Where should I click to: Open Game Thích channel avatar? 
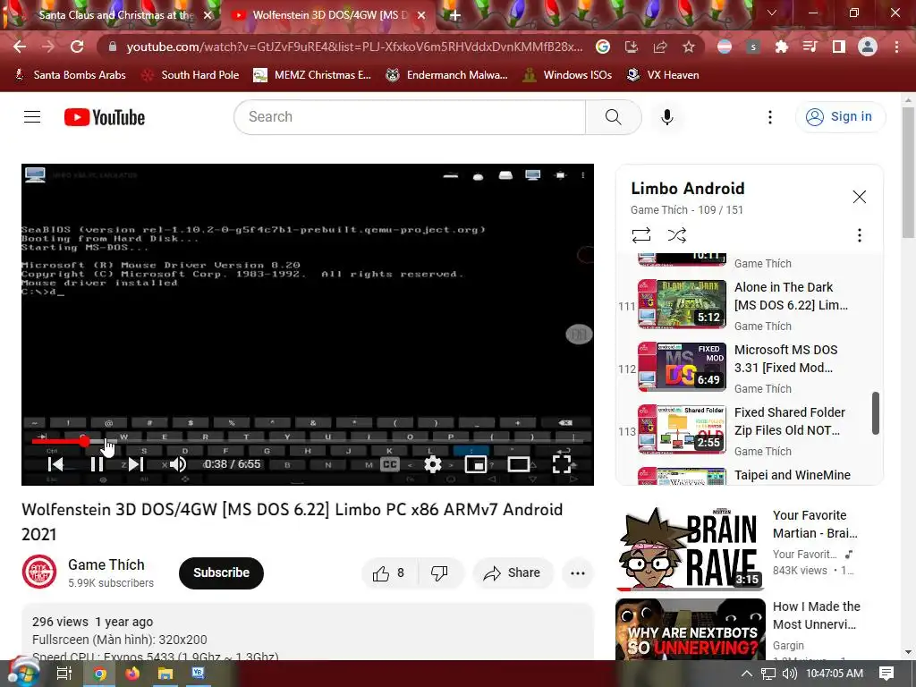(39, 572)
